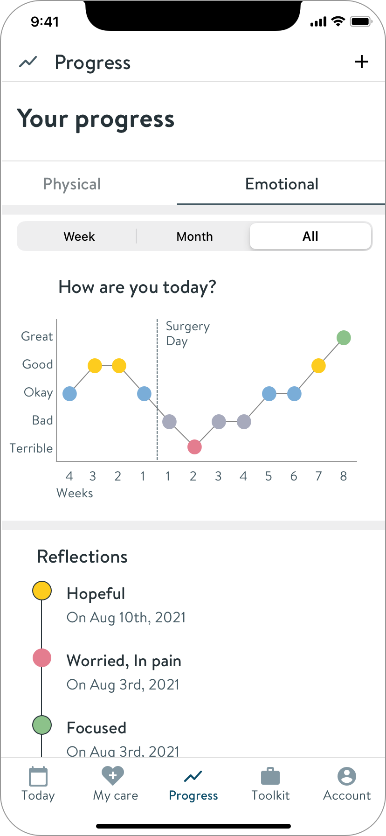Open the Toolkit briefcase icon
Viewport: 386px width, 836px height.
pyautogui.click(x=270, y=776)
